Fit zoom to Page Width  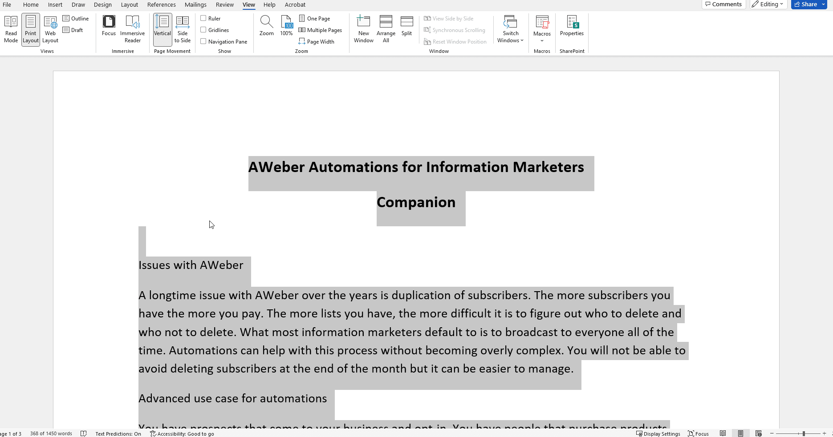pyautogui.click(x=317, y=41)
